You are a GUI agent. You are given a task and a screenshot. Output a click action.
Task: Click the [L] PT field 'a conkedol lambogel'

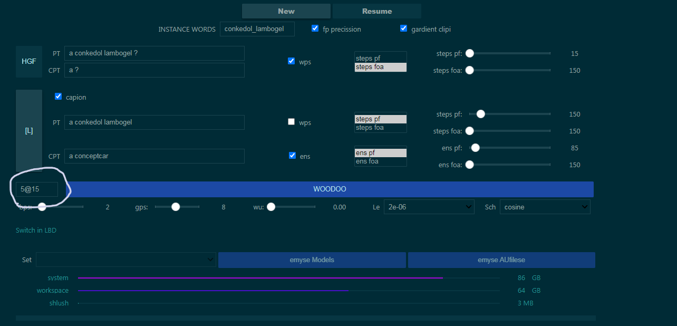(x=154, y=122)
